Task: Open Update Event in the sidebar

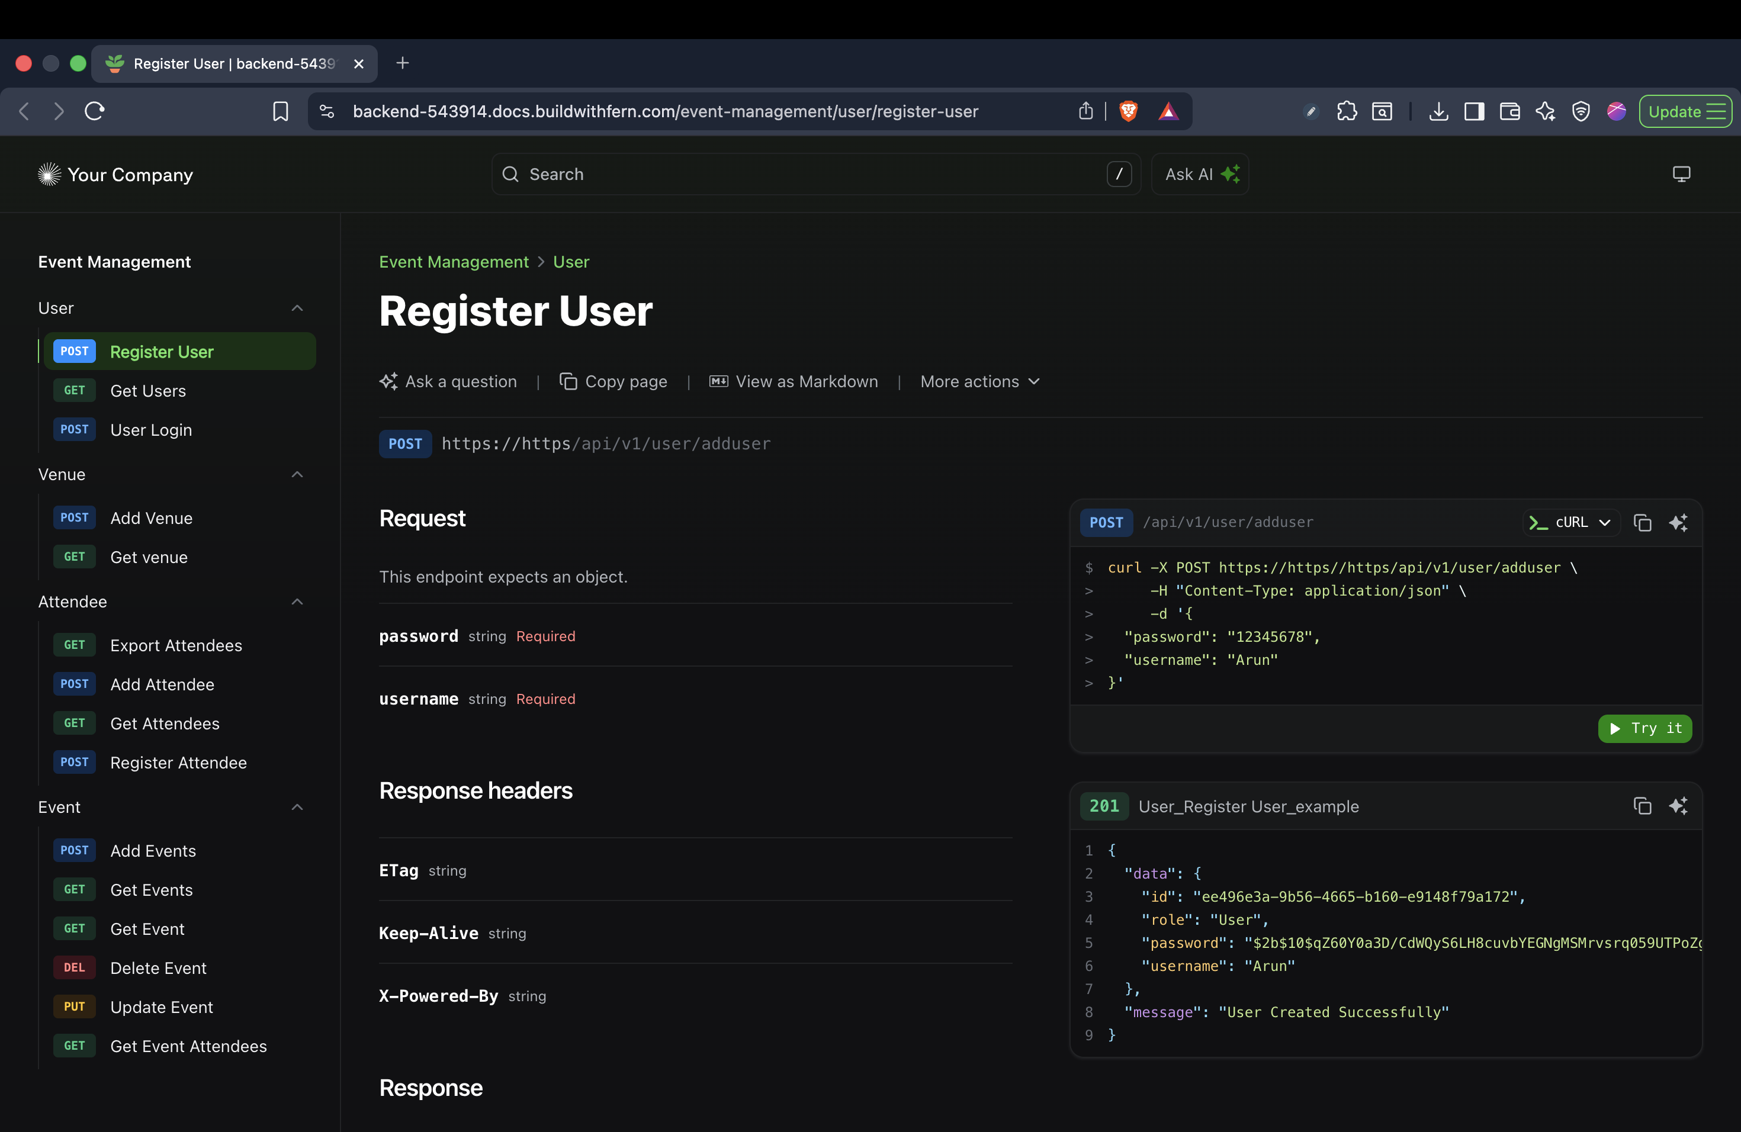Action: (179, 1007)
